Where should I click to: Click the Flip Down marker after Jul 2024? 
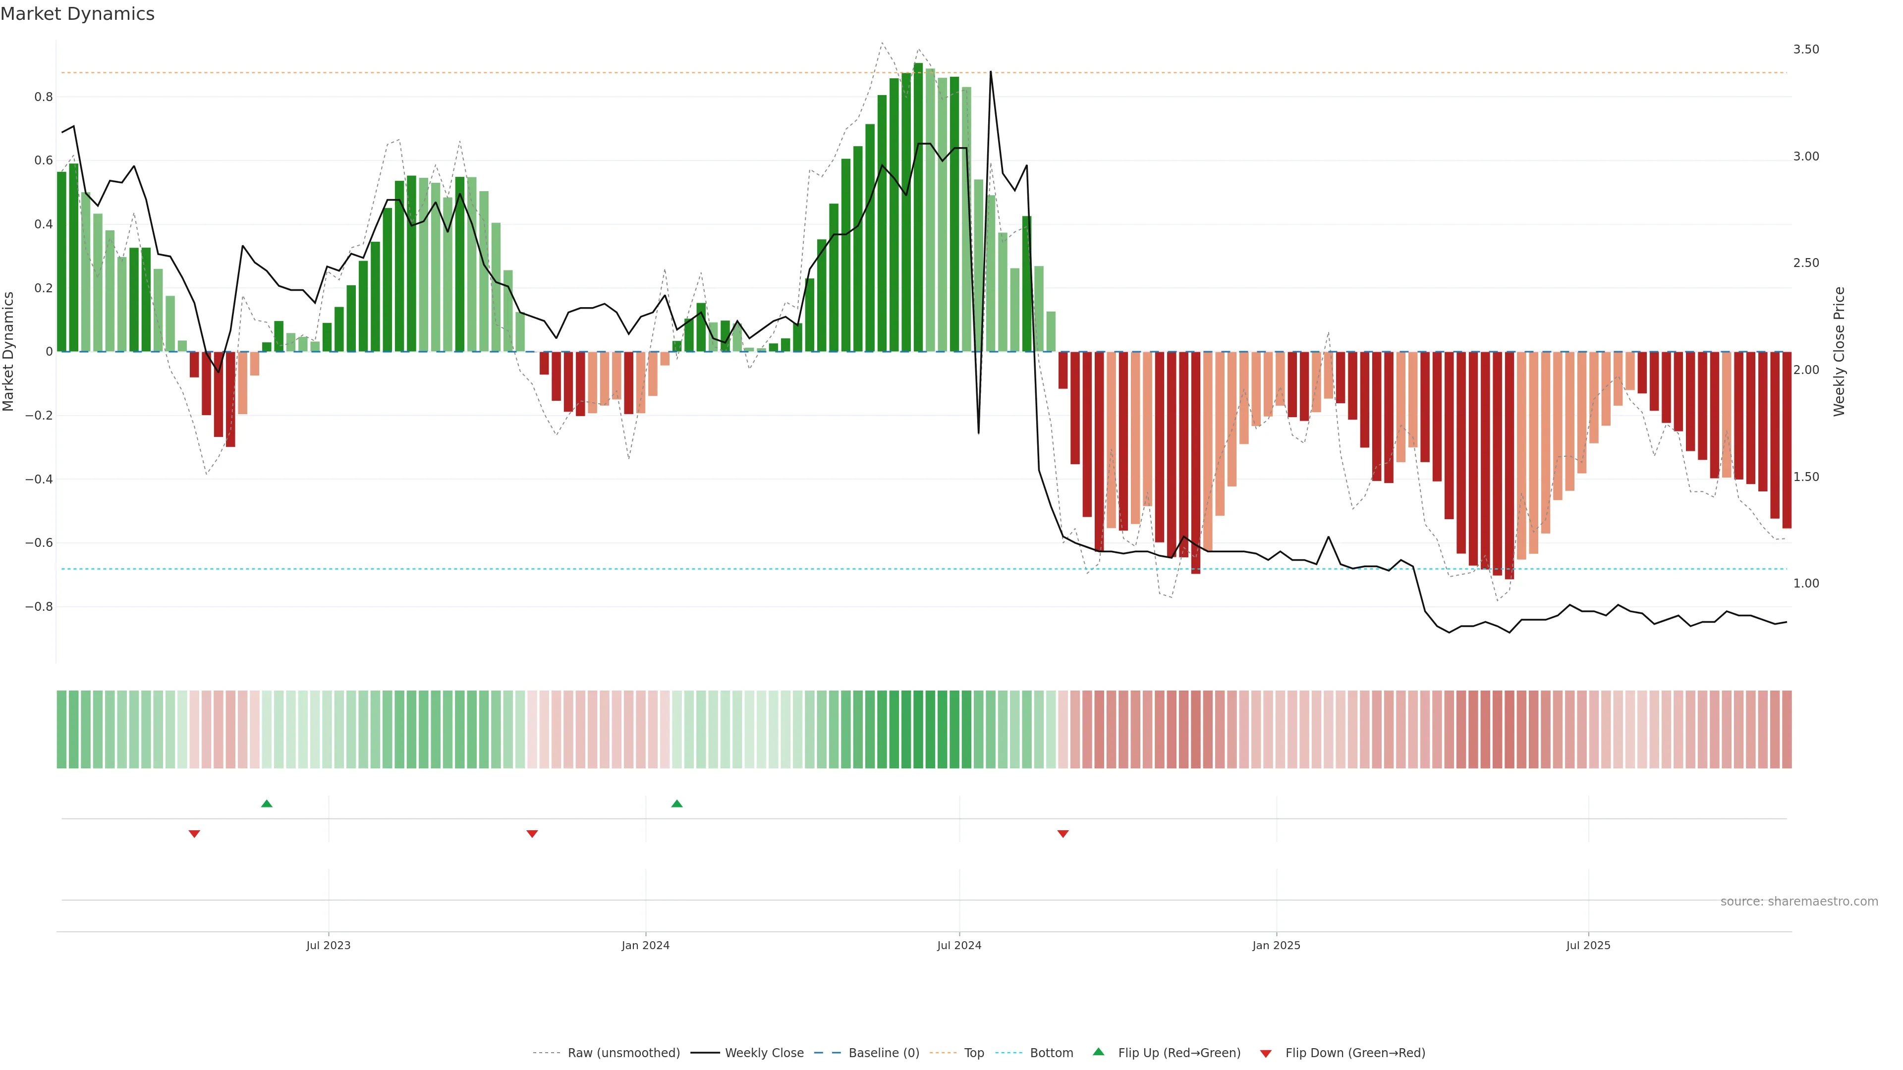(1063, 834)
